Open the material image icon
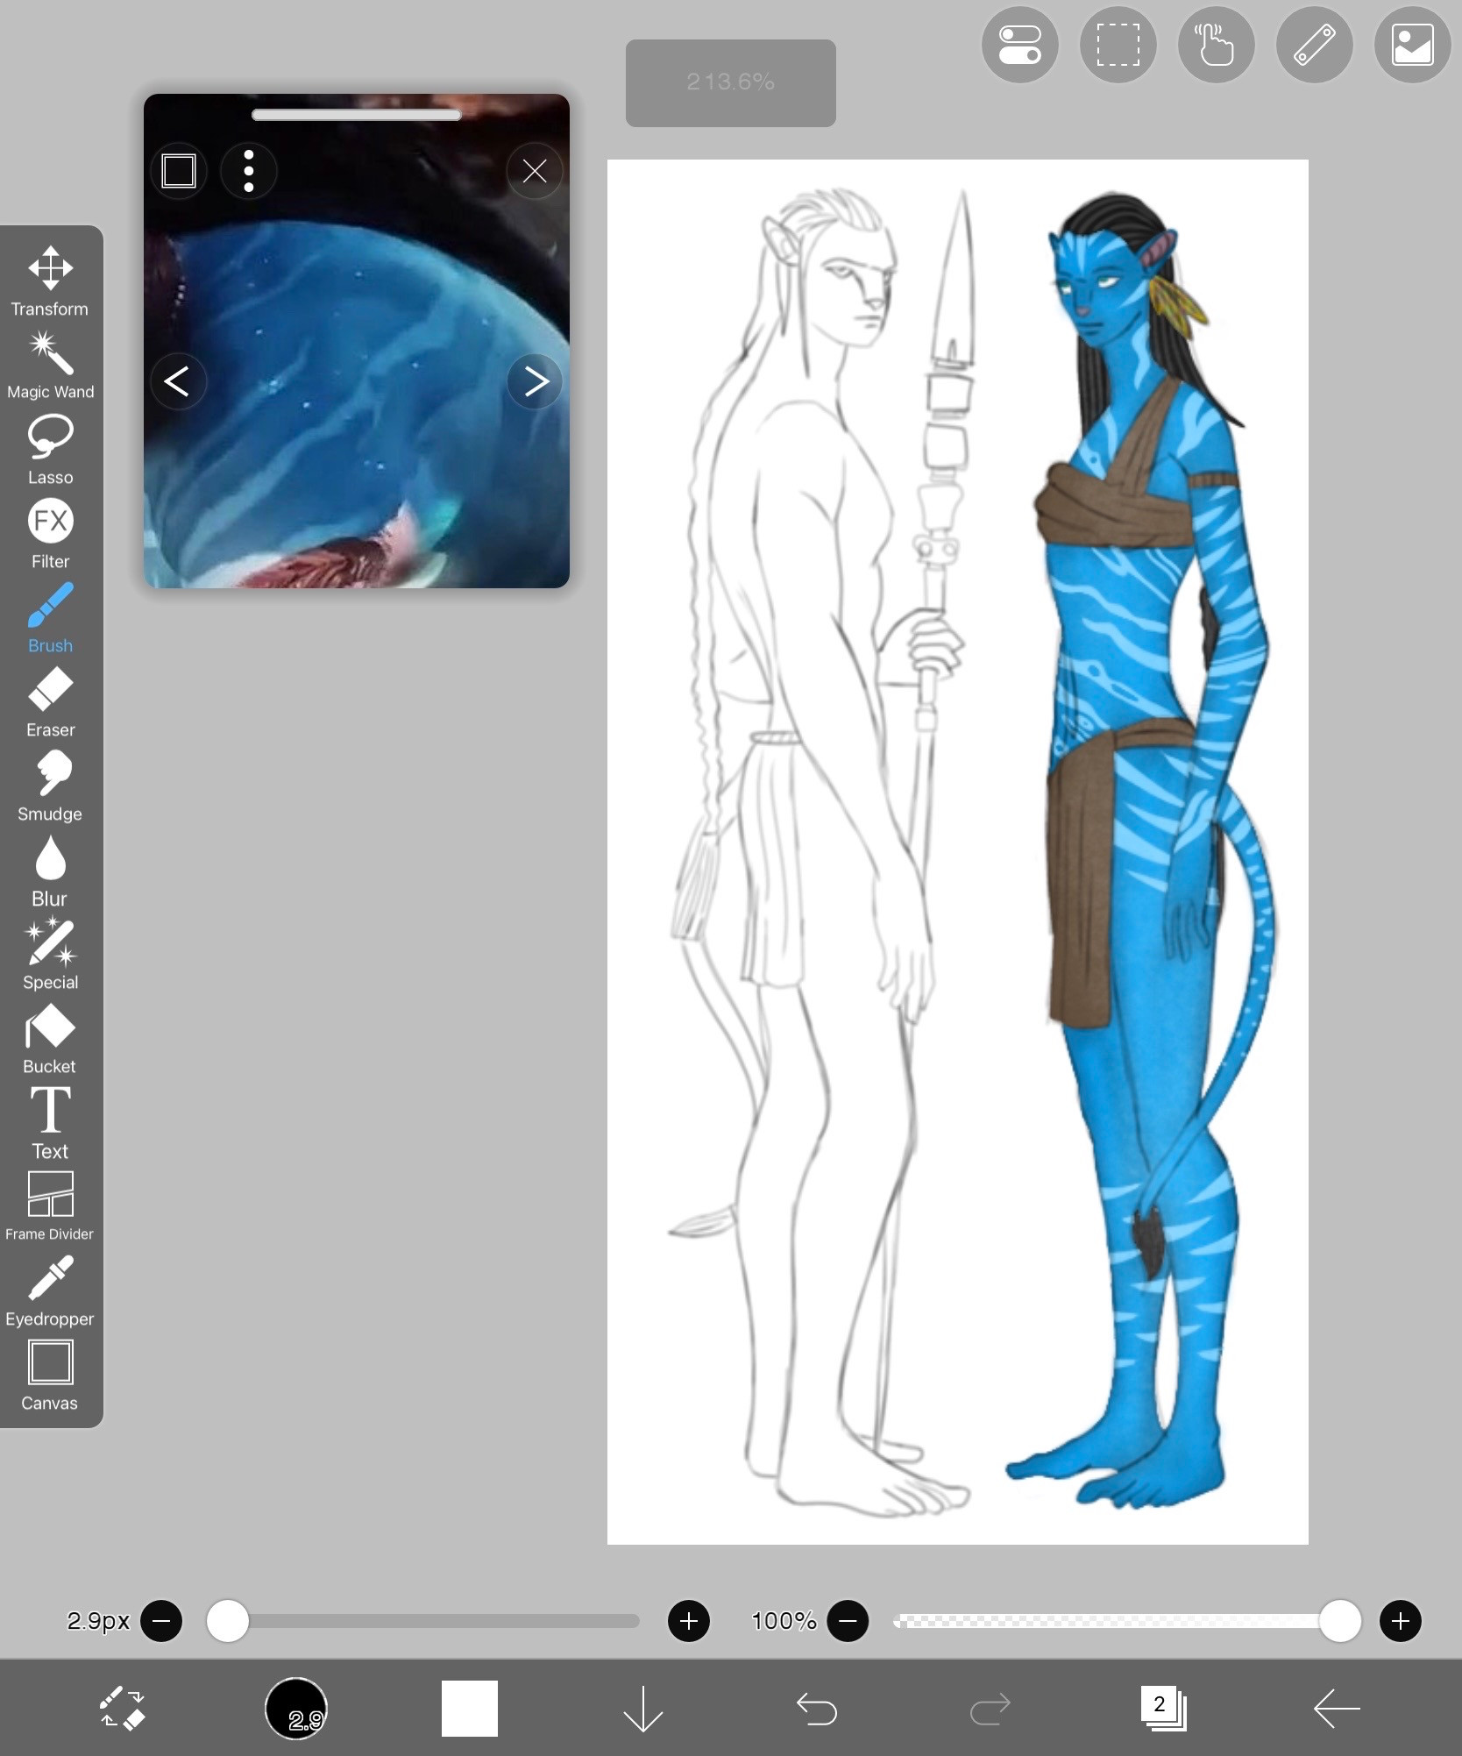Viewport: 1462px width, 1756px height. pos(1413,45)
